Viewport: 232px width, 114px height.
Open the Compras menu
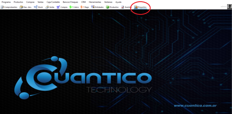[30, 2]
